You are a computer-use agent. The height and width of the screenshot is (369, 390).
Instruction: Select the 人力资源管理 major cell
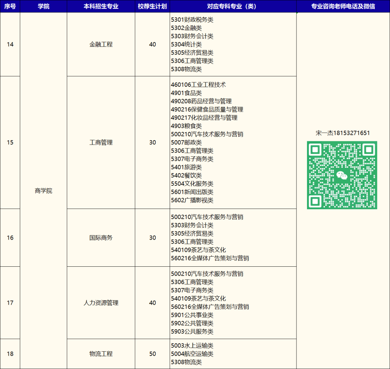pos(101,303)
